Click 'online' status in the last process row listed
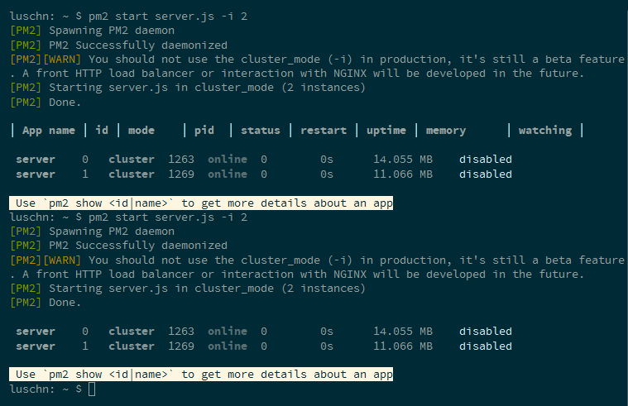628x406 pixels. [x=228, y=346]
